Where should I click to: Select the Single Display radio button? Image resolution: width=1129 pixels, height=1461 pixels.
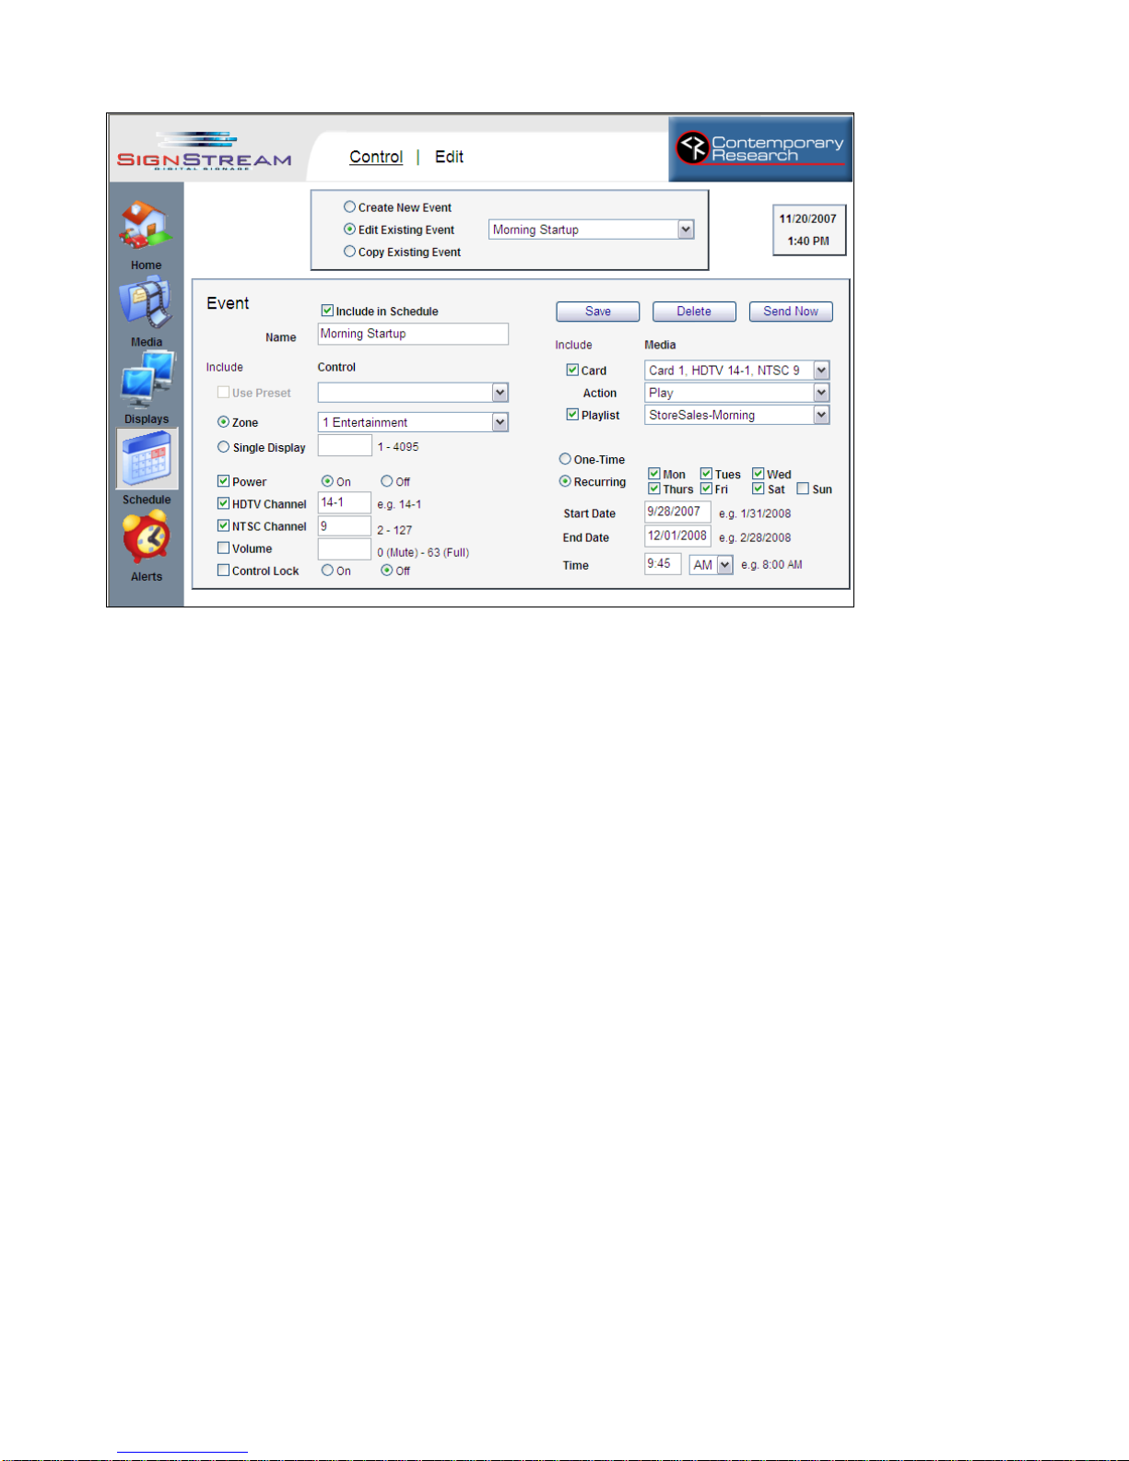223,447
